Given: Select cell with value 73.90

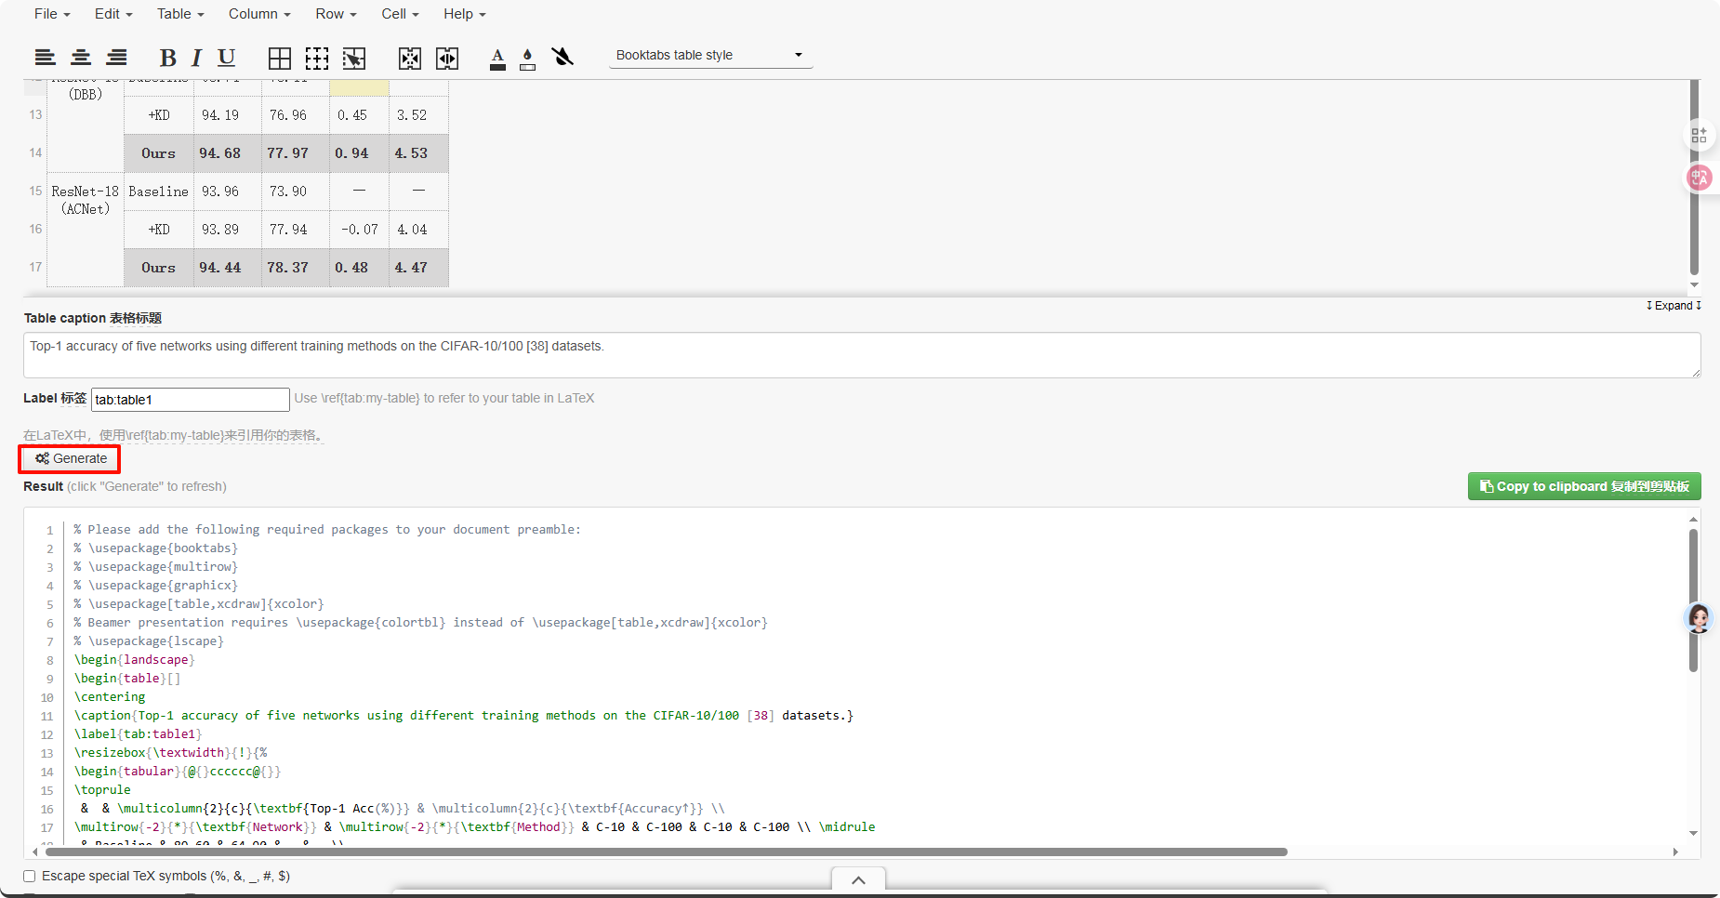Looking at the screenshot, I should point(296,191).
